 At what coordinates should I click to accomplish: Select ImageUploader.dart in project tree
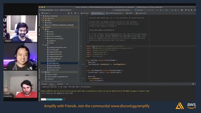[56, 56]
